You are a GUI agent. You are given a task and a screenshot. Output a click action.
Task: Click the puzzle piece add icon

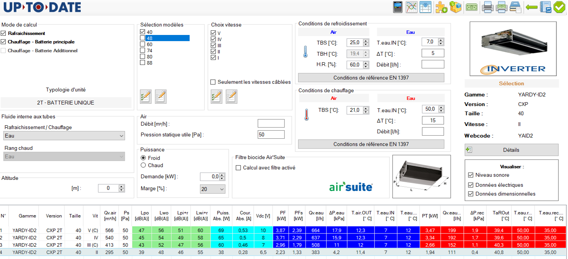tap(441, 7)
